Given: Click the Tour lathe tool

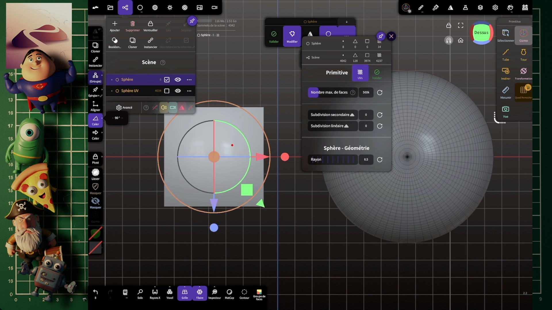Looking at the screenshot, I should coord(523,54).
